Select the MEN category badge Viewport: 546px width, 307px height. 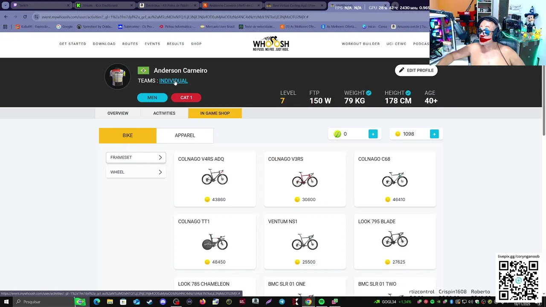pyautogui.click(x=152, y=98)
